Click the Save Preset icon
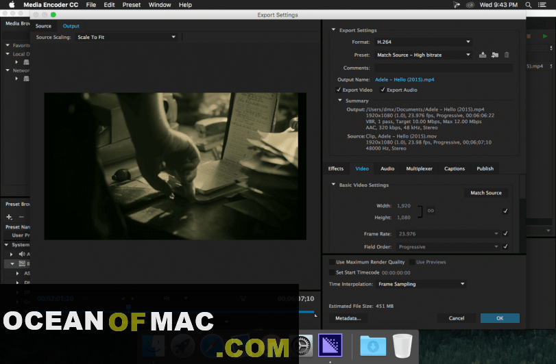The height and width of the screenshot is (364, 556). pyautogui.click(x=483, y=55)
